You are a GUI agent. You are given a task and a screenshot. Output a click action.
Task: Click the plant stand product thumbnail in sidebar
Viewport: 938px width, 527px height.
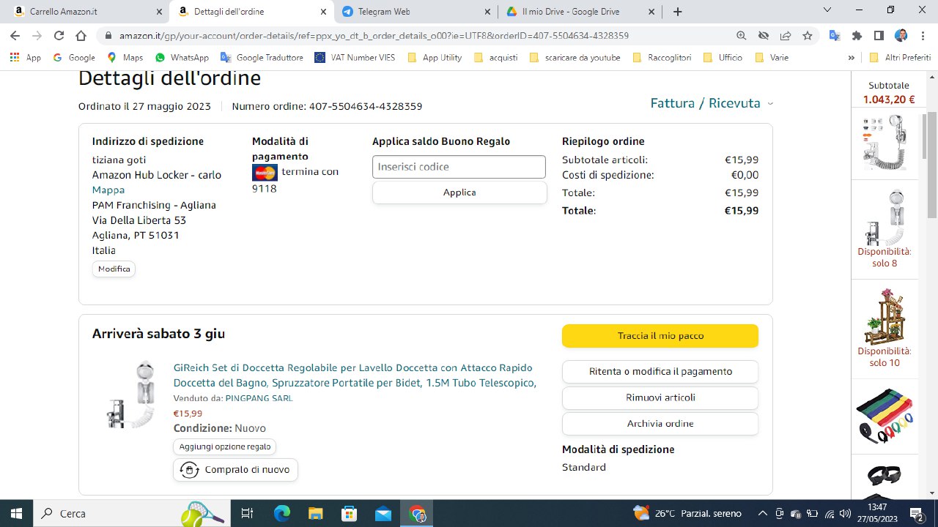click(883, 316)
